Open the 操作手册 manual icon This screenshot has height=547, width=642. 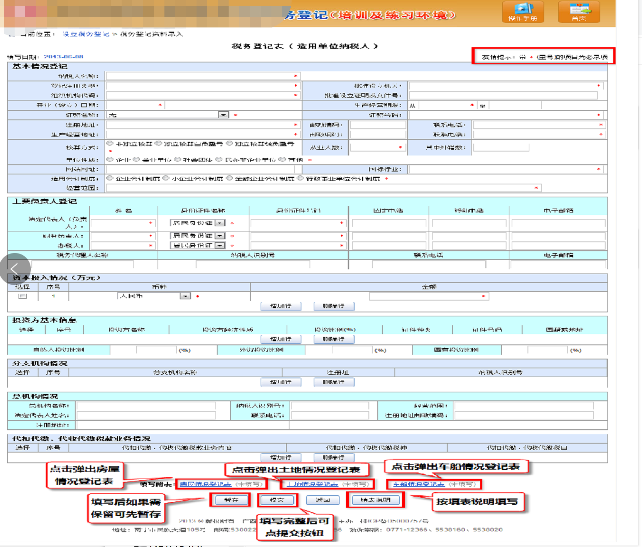point(523,12)
